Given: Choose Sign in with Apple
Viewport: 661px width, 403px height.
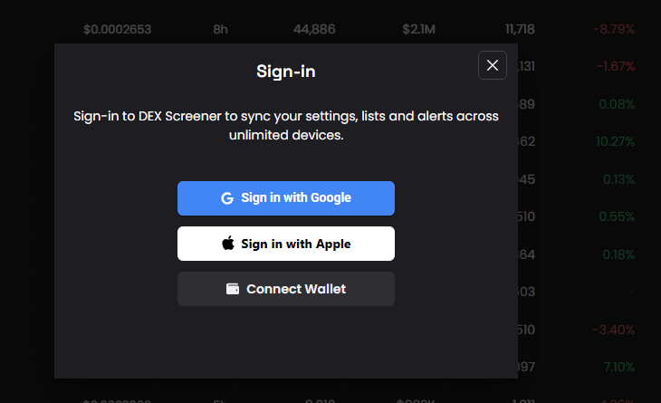Looking at the screenshot, I should pos(286,244).
